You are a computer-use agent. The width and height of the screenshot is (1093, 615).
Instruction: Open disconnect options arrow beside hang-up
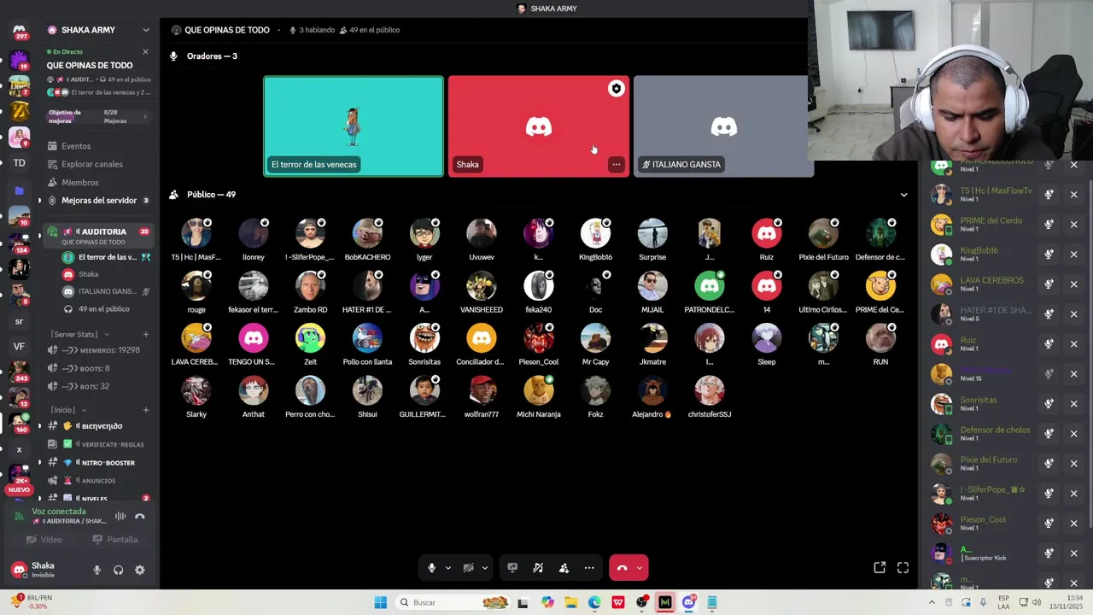pyautogui.click(x=639, y=568)
